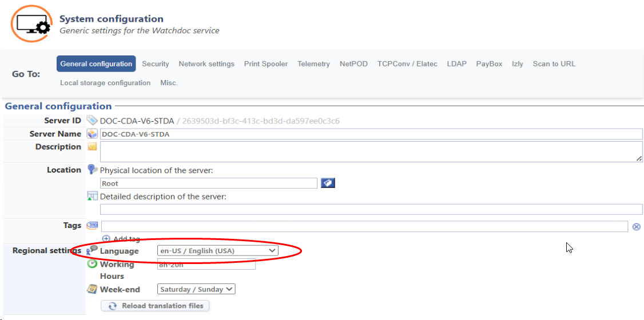Switch to the Security tab
The width and height of the screenshot is (644, 320).
(156, 64)
